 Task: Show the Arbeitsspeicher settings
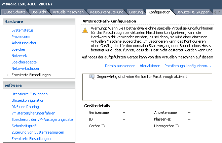click(24, 43)
